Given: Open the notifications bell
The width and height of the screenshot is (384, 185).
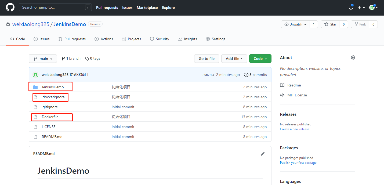Looking at the screenshot, I should click(x=351, y=8).
